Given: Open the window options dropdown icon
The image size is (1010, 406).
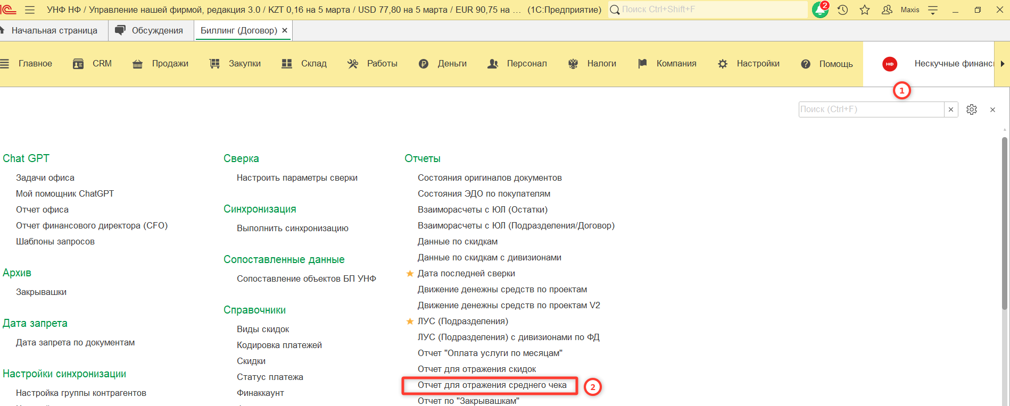Looking at the screenshot, I should [x=933, y=10].
